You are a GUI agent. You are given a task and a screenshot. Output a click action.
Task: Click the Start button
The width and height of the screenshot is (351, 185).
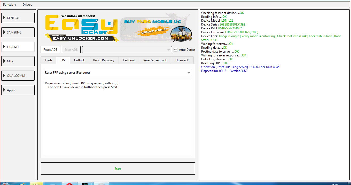[x=118, y=169]
